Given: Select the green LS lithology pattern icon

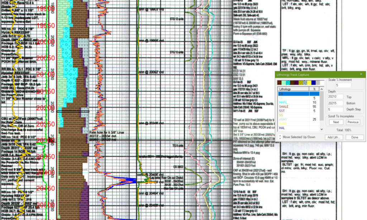Looking at the screenshot, I should pos(283,83).
